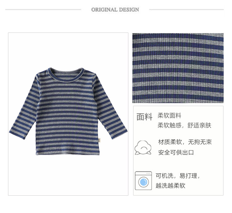Click the 柔软触感，舒适亲肤 description
The height and width of the screenshot is (213, 232).
184,125
